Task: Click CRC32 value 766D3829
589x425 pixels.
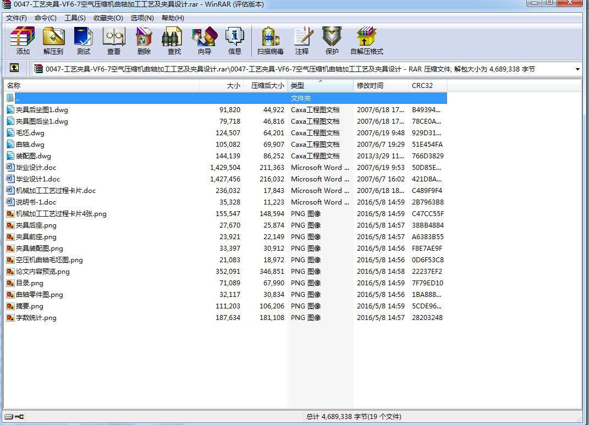Action: (427, 156)
